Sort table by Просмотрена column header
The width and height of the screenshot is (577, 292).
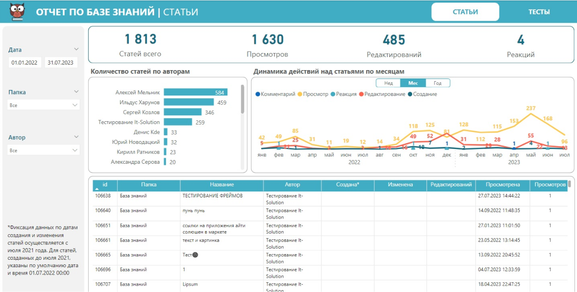click(x=502, y=185)
